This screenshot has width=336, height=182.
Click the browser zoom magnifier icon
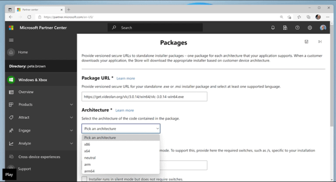(x=281, y=17)
